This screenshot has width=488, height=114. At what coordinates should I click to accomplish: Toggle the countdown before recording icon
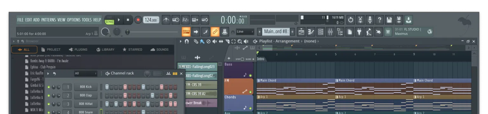point(185,20)
